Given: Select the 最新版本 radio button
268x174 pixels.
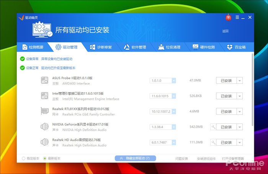Looking at the screenshot, I should pos(45,158).
